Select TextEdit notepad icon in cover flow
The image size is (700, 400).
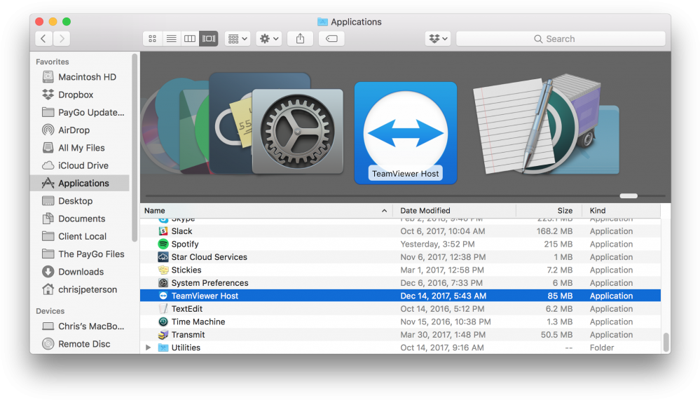coord(514,125)
